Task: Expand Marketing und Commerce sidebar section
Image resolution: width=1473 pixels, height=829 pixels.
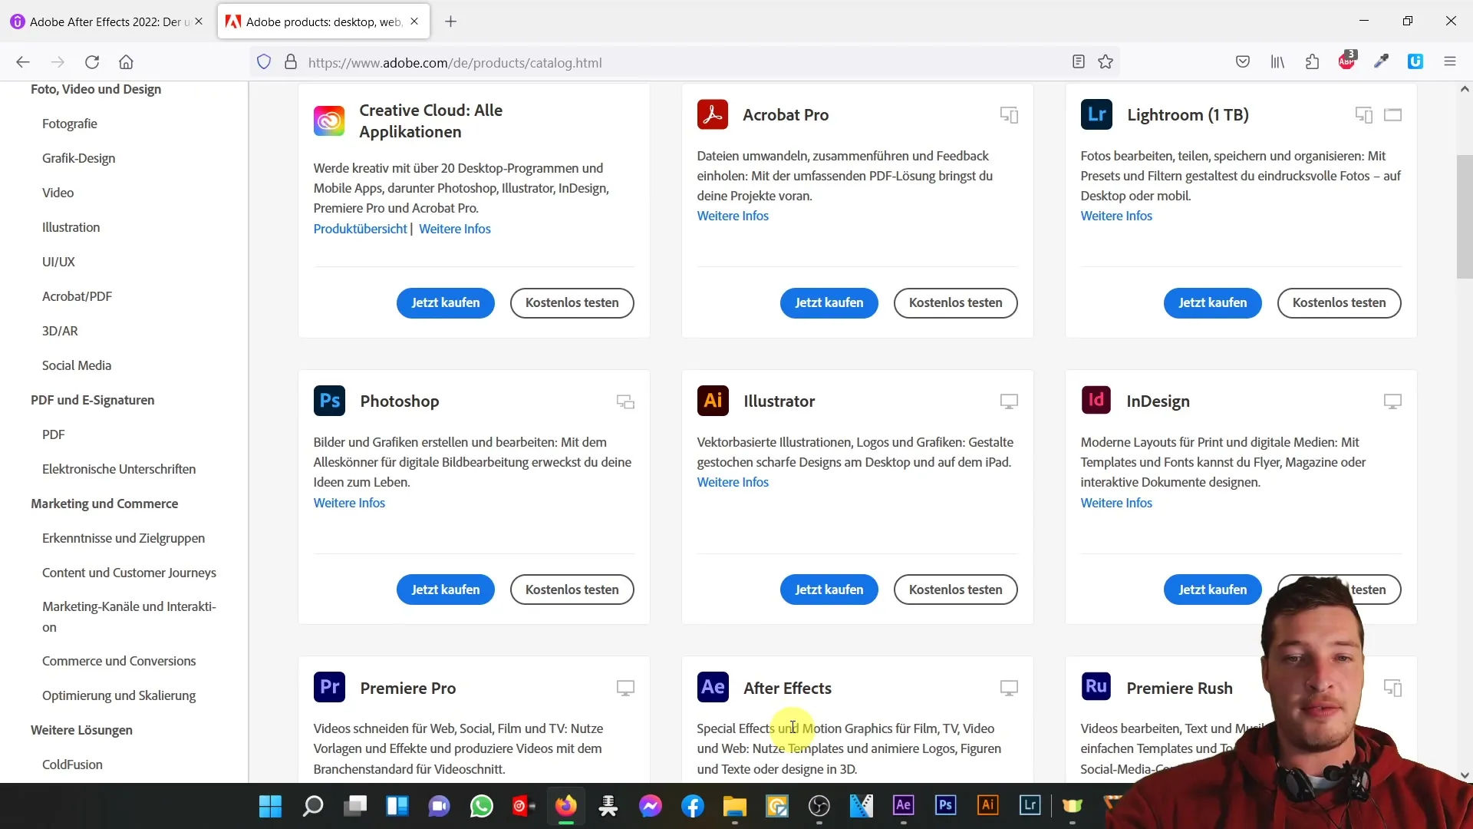Action: (x=104, y=503)
